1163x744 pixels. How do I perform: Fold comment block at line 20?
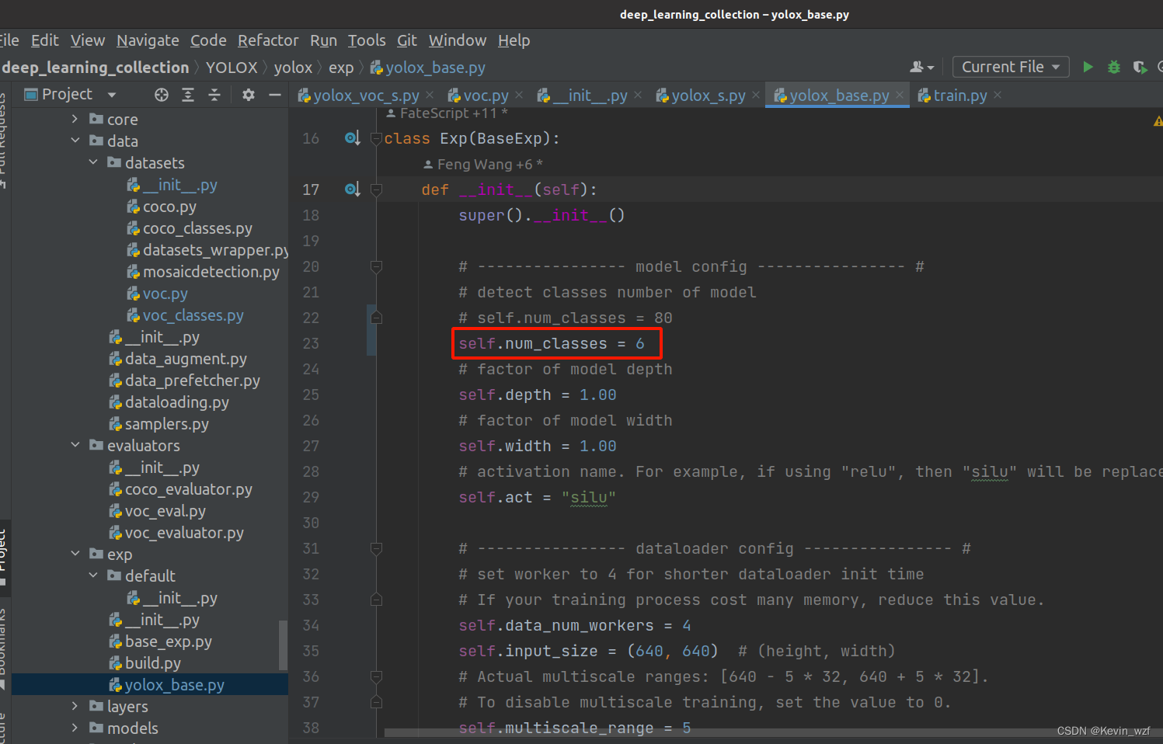tap(377, 266)
